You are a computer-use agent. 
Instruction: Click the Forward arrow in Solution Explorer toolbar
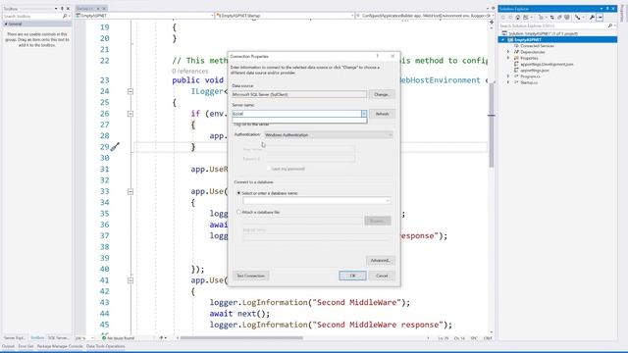pyautogui.click(x=510, y=18)
